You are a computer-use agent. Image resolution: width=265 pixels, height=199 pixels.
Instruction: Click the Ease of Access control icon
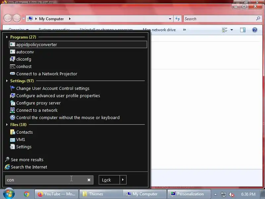coord(13,117)
